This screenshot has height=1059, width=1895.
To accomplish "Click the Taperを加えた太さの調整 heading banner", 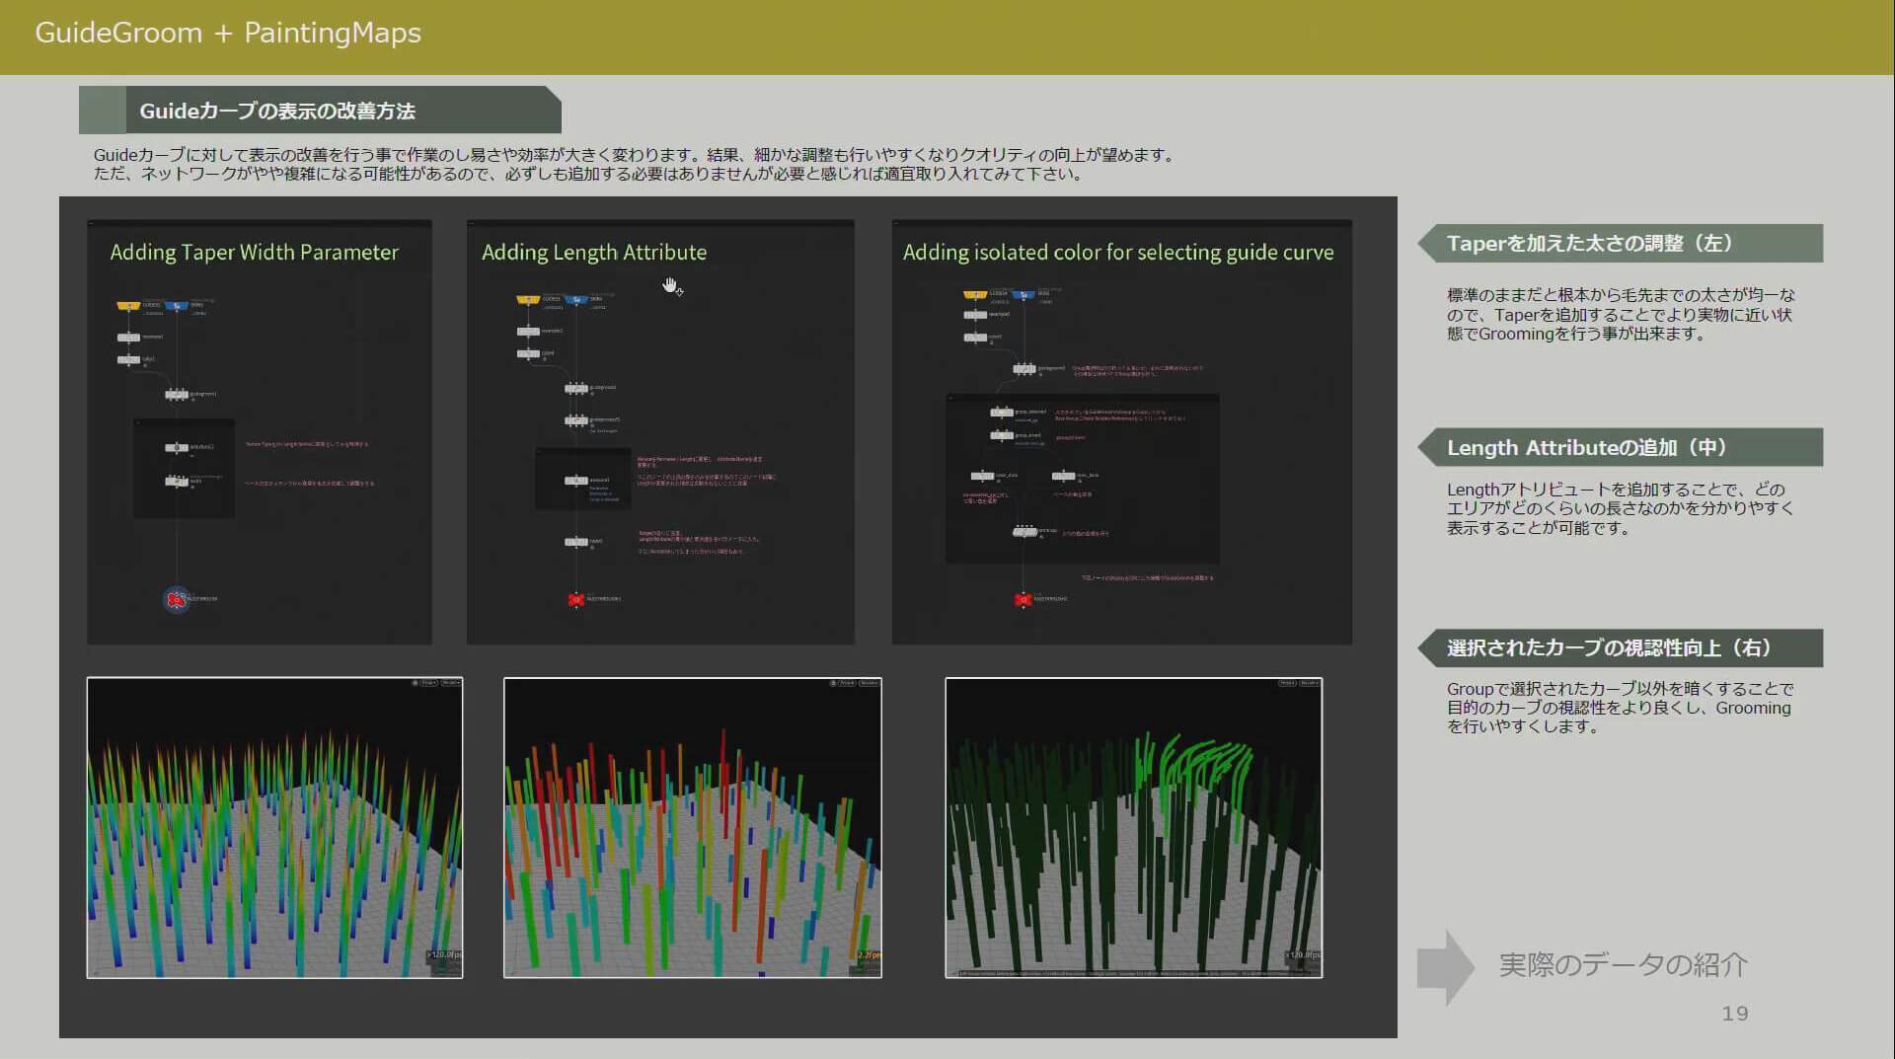I will [x=1619, y=244].
